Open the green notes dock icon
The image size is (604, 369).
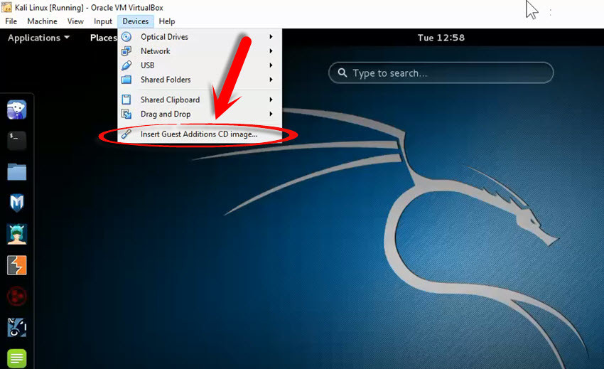pyautogui.click(x=16, y=358)
